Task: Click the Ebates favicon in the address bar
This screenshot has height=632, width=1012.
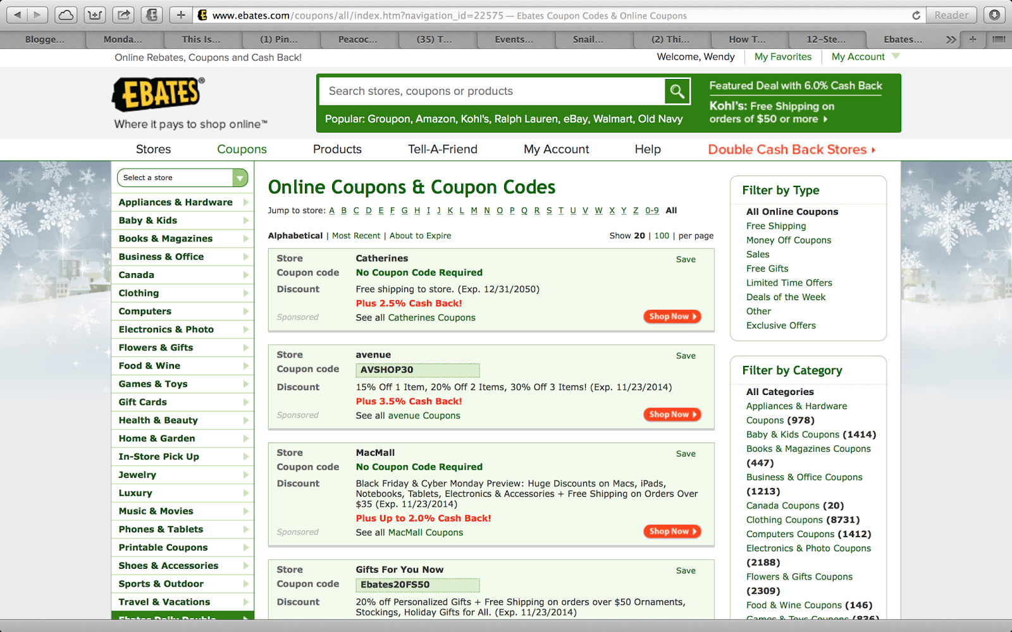Action: coord(202,15)
